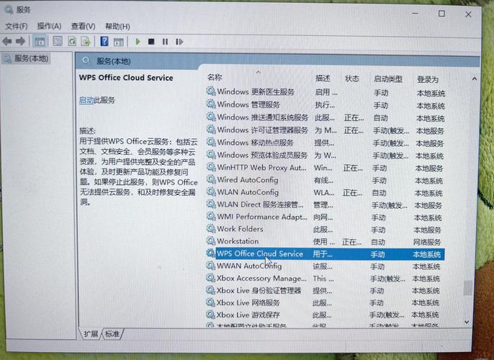
Task: Click gear icon of Wired AutoConfig row
Action: click(210, 179)
